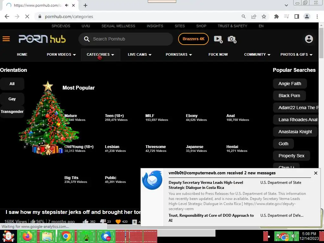Open the Trust & Safety top bar link
This screenshot has width=324, height=243.
(232, 26)
